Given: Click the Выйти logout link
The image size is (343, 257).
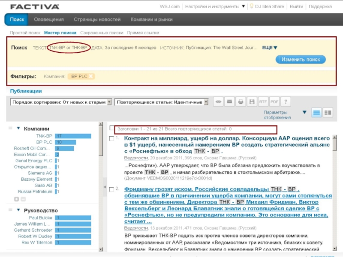Looking at the screenshot, I should pyautogui.click(x=296, y=6).
